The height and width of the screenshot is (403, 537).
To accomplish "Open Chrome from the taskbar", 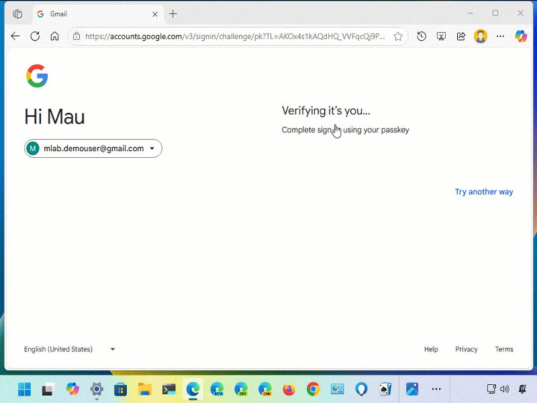I will [313, 390].
